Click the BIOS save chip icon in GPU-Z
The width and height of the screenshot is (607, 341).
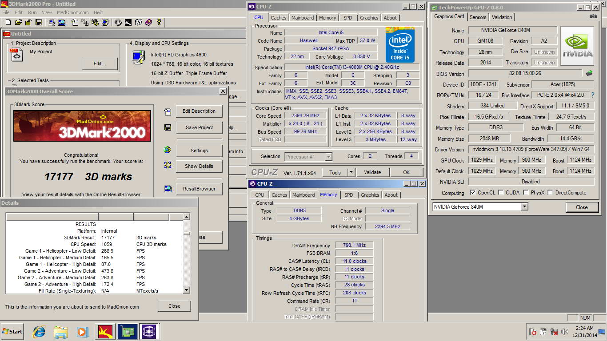(x=589, y=73)
